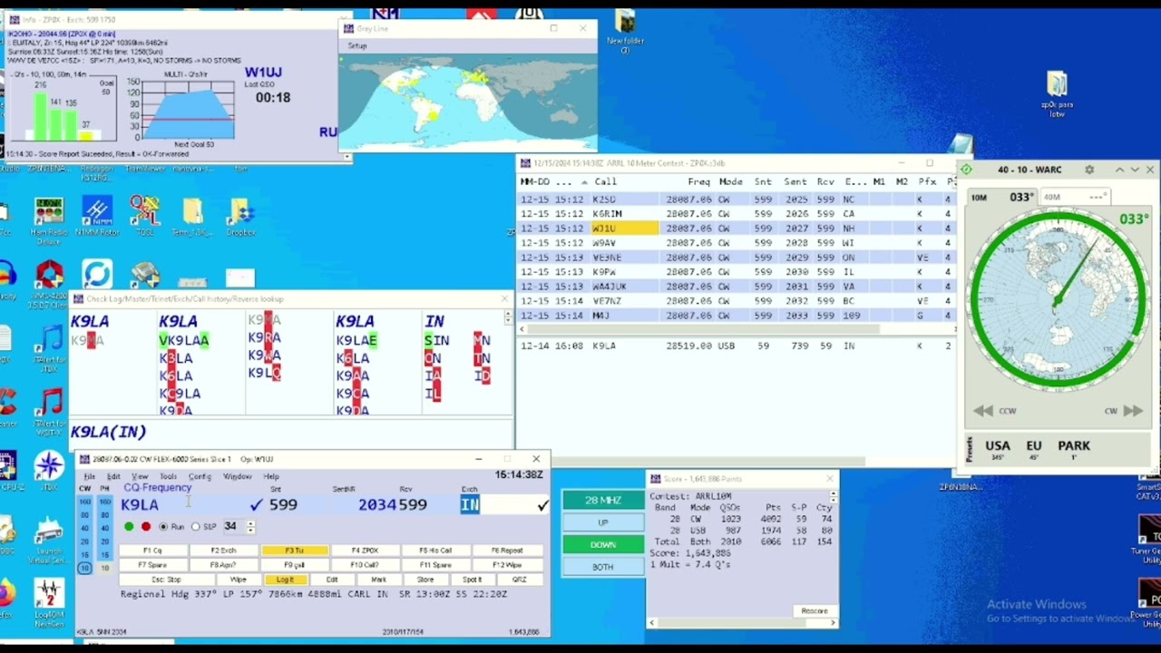Image resolution: width=1161 pixels, height=653 pixels.
Task: Send CQ with the F1 Cq button
Action: (152, 551)
